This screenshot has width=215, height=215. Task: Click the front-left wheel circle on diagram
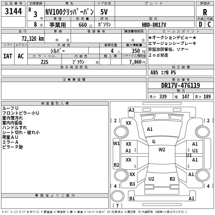[x=121, y=132]
